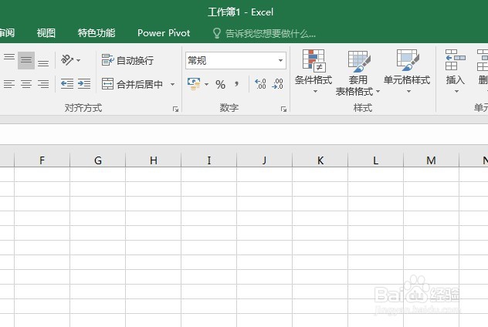Decrease the decimal places
The height and width of the screenshot is (327, 488).
pyautogui.click(x=277, y=84)
